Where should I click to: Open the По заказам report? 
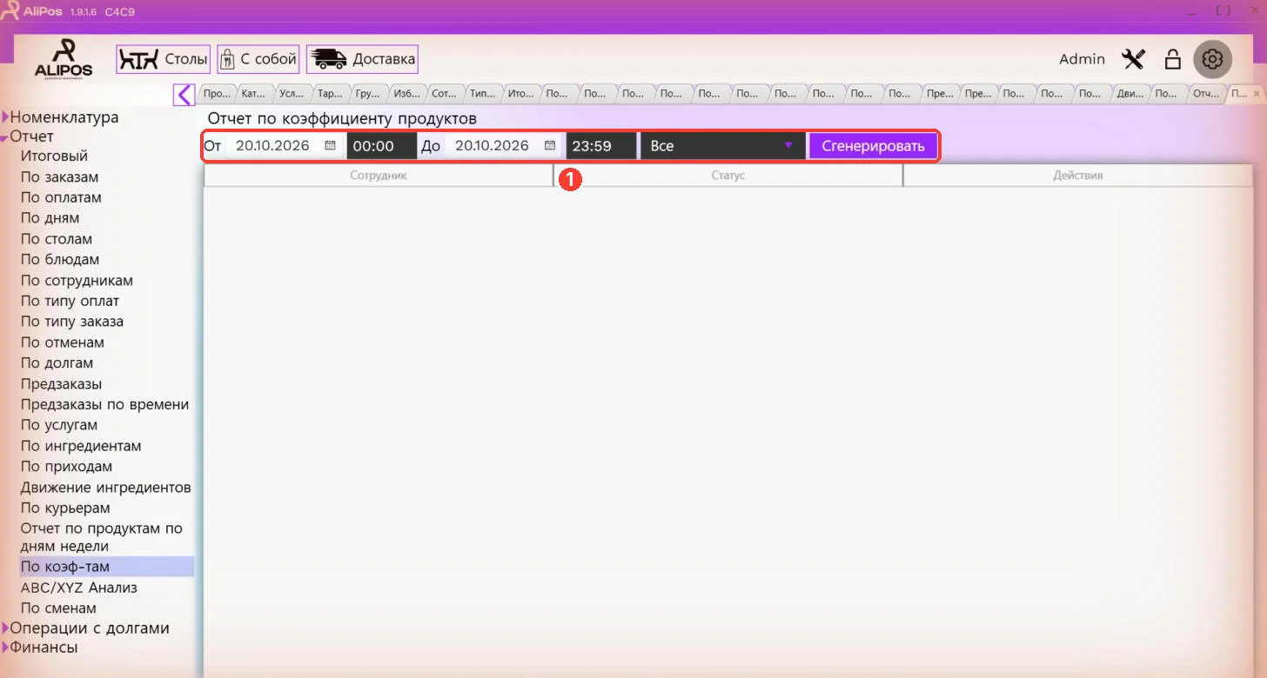pyautogui.click(x=59, y=177)
